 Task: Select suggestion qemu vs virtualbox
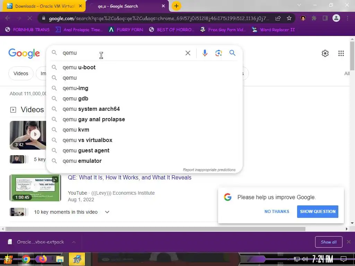coord(144,140)
